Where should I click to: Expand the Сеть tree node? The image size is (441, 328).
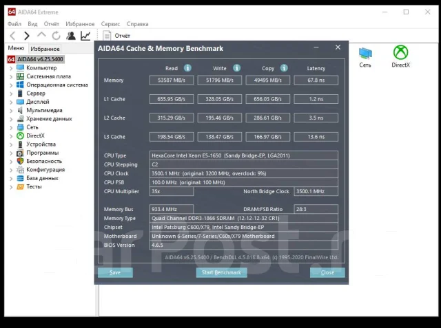point(11,128)
